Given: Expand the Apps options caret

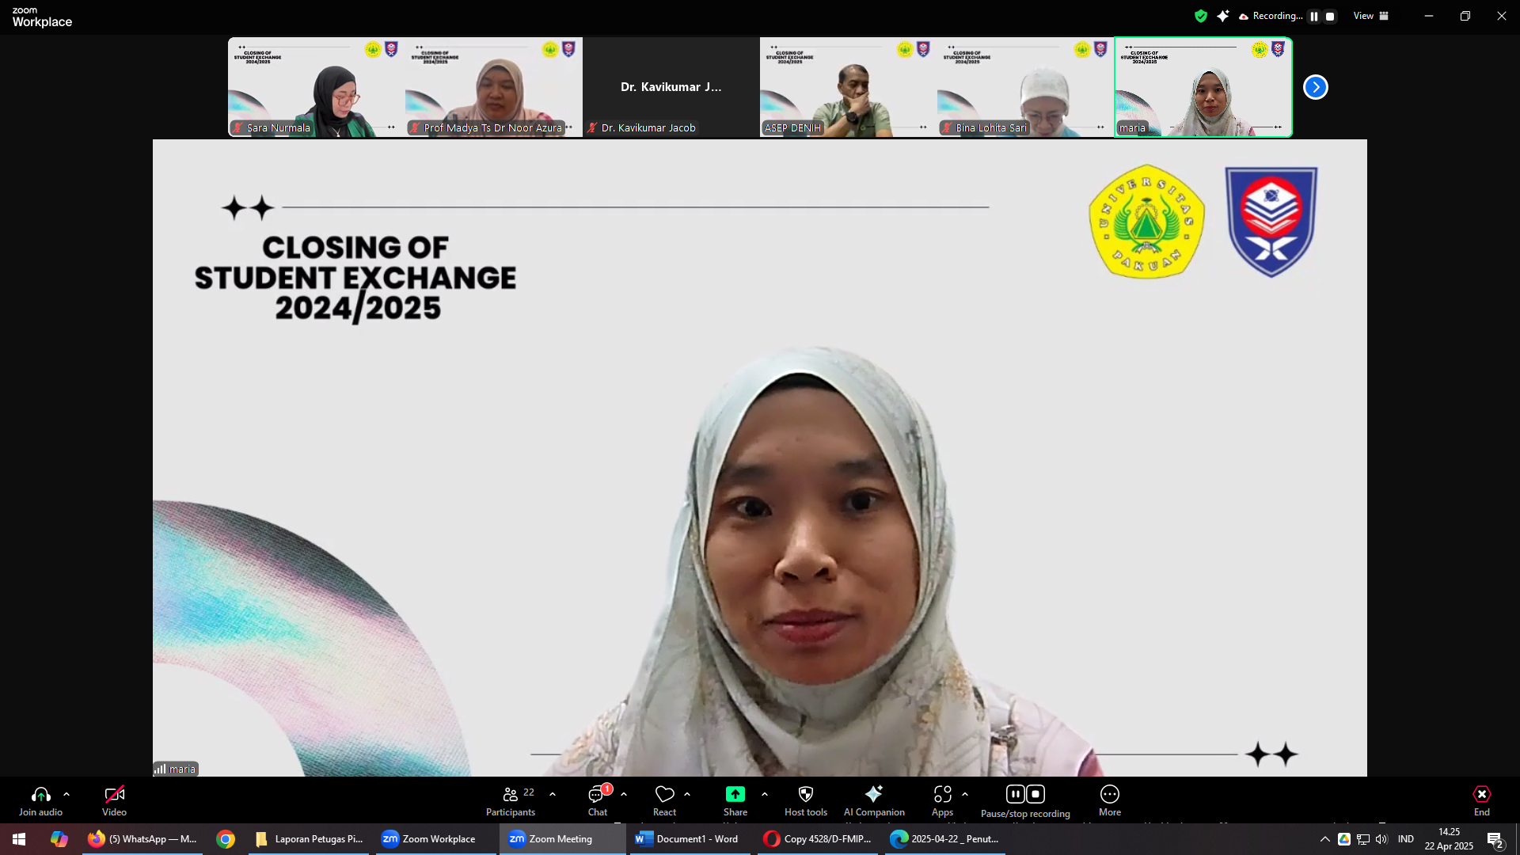Looking at the screenshot, I should (x=965, y=794).
